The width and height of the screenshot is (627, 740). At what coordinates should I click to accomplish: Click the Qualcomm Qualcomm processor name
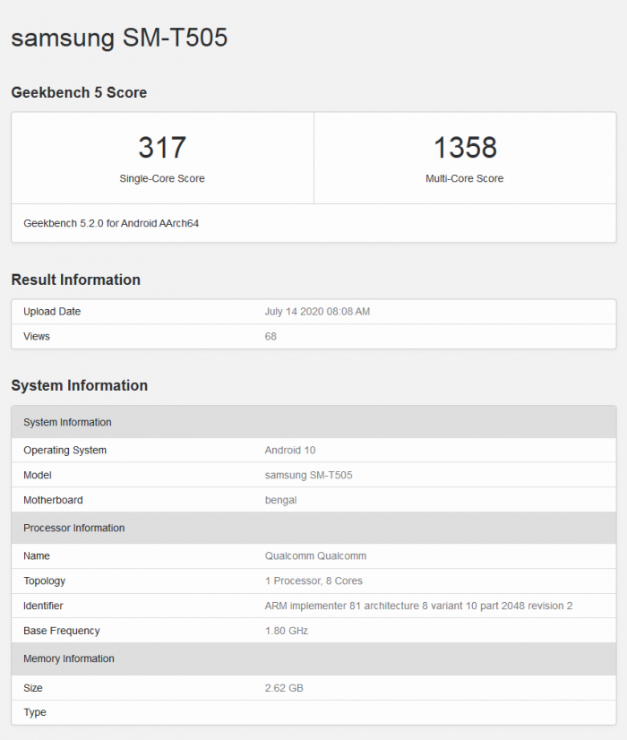click(315, 555)
